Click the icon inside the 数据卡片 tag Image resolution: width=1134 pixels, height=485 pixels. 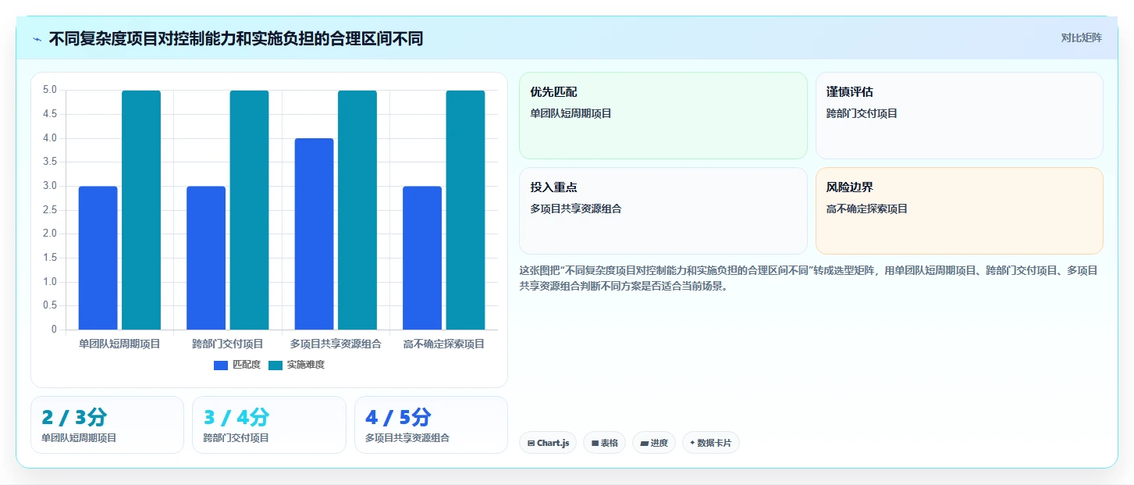click(x=692, y=443)
